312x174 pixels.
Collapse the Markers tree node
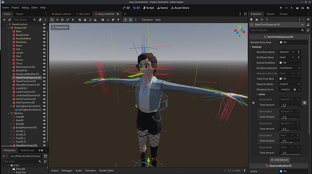click(x=9, y=113)
